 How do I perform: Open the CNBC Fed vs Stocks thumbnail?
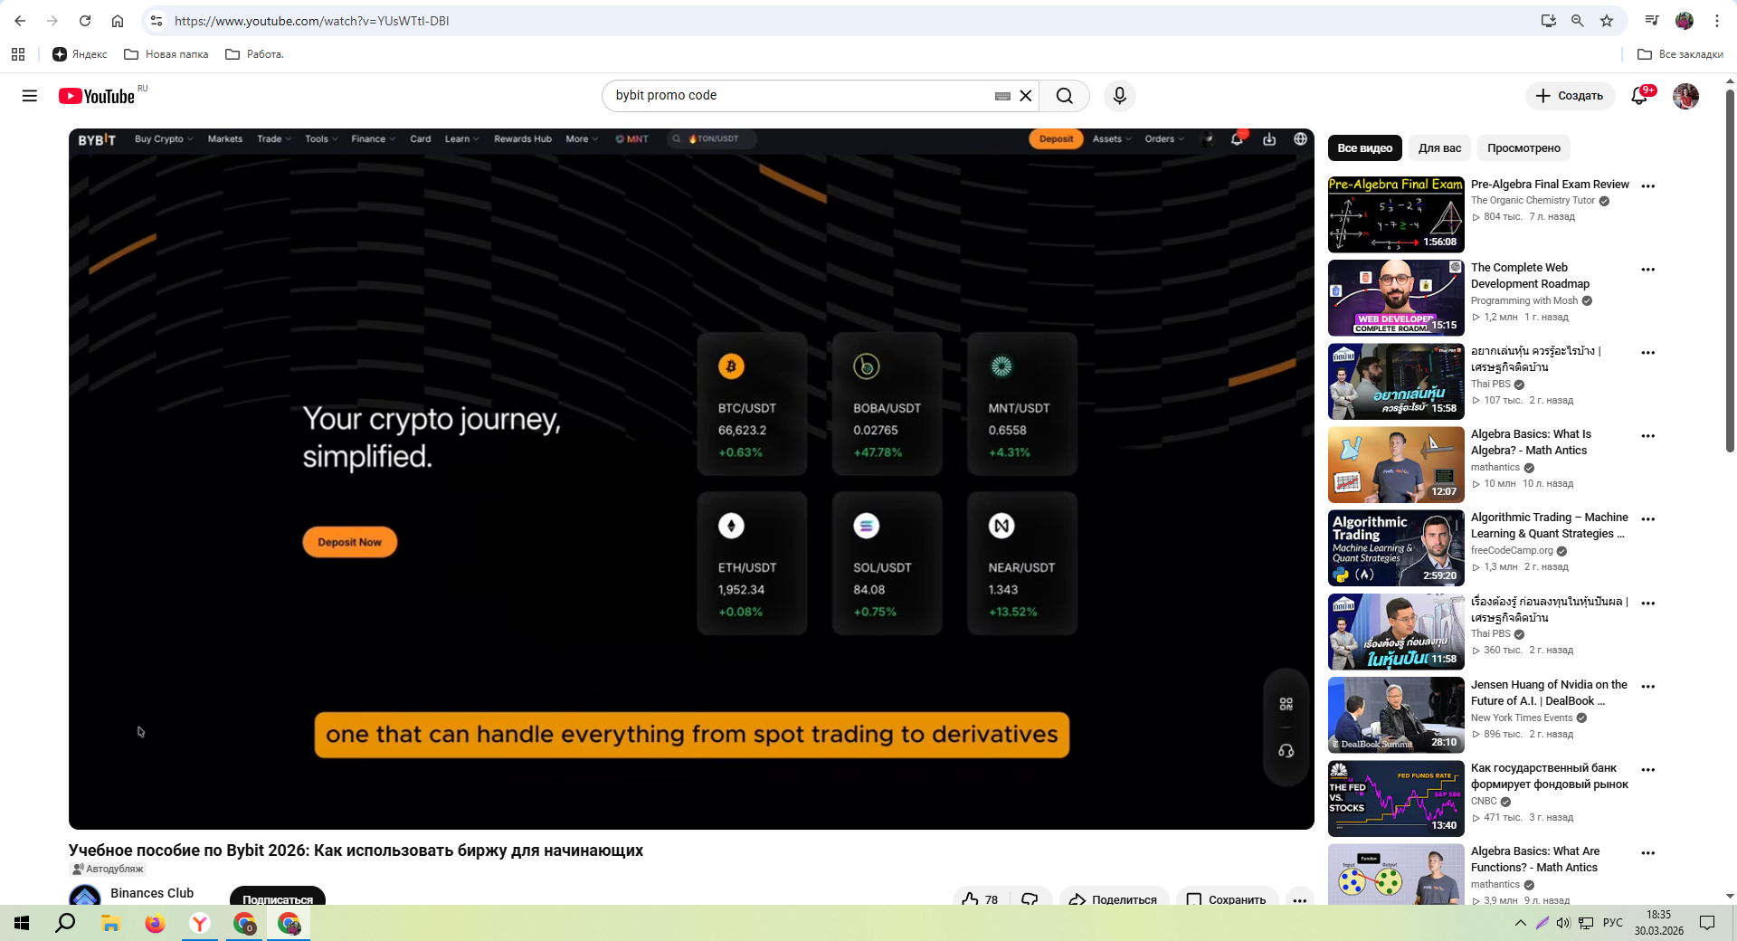click(x=1396, y=798)
